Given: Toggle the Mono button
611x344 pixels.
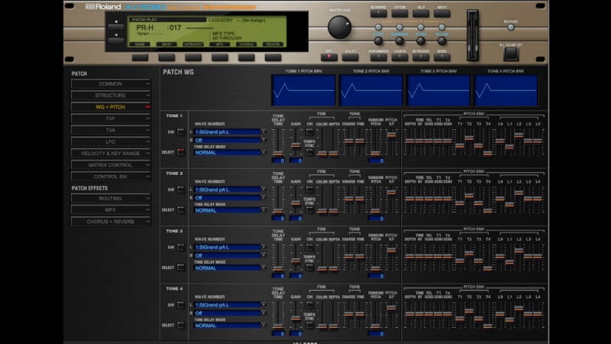Looking at the screenshot, I should [x=441, y=57].
